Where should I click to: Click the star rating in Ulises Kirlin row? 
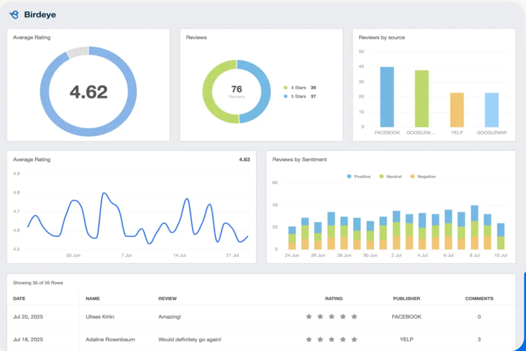[331, 316]
